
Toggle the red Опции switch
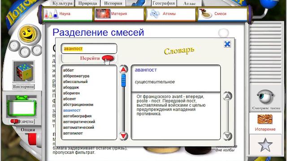[32, 140]
